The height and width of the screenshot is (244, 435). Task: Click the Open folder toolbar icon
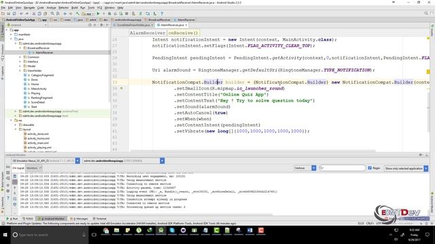click(3, 14)
